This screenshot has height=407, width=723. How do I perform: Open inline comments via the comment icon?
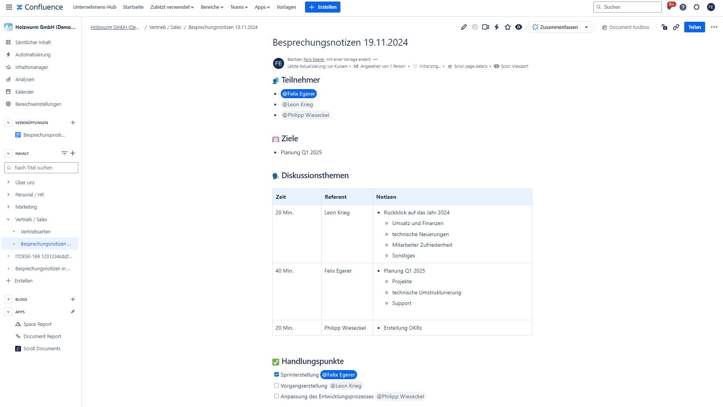click(475, 27)
